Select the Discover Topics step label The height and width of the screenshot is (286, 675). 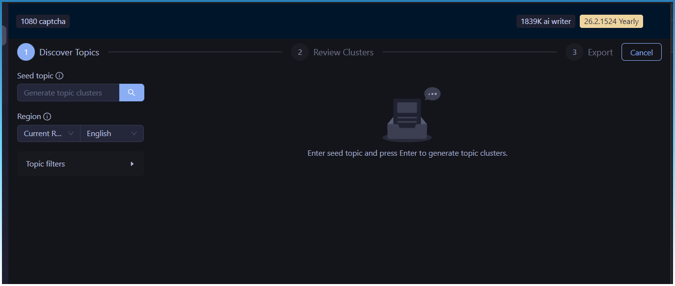69,52
